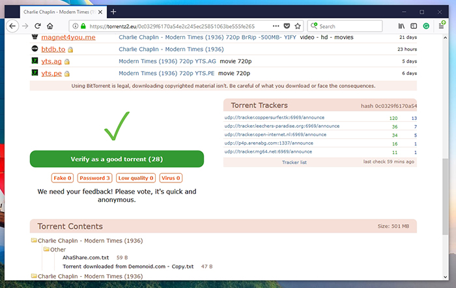The width and height of the screenshot is (456, 288).
Task: Bookmark this page with the star icon
Action: pyautogui.click(x=298, y=26)
